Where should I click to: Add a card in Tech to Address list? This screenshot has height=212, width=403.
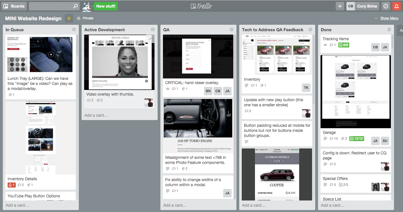(x=254, y=205)
